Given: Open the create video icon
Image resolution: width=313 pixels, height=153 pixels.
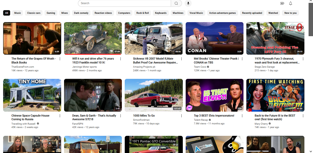Looking at the screenshot, I should pos(282,3).
